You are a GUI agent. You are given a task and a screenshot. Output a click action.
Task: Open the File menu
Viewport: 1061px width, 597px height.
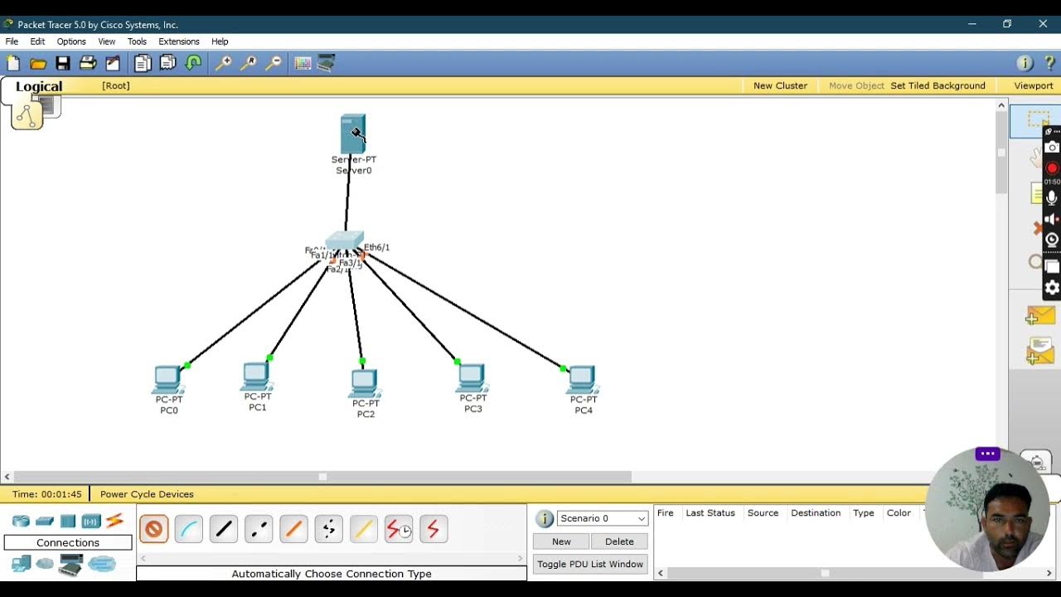[x=12, y=41]
